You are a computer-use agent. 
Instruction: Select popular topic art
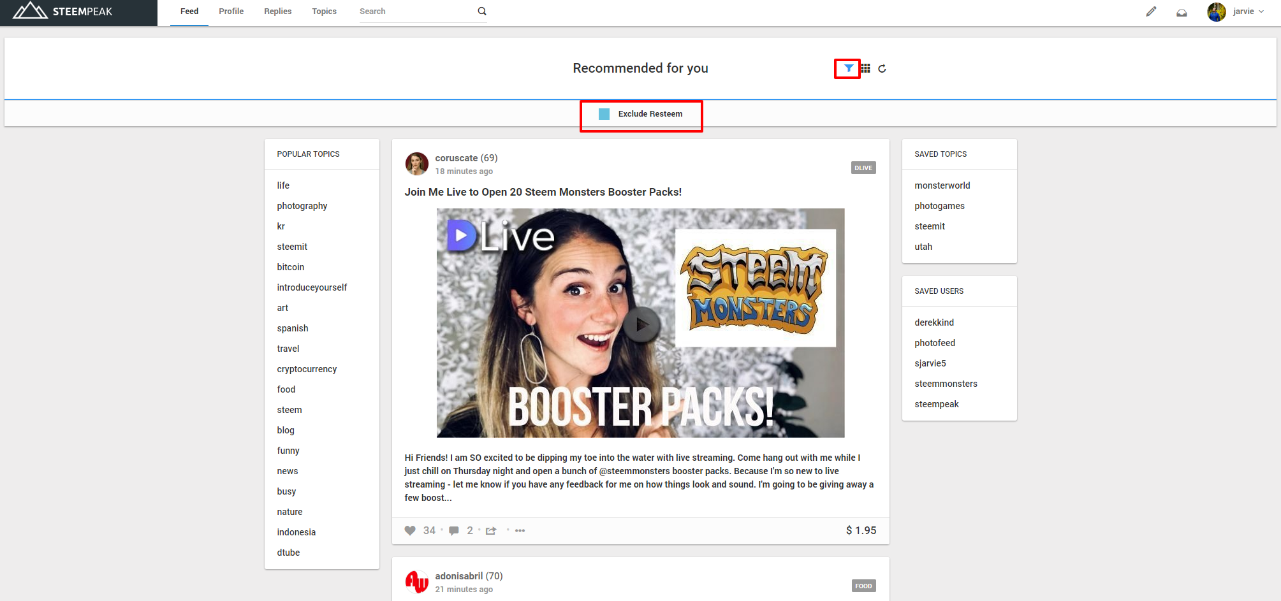282,308
